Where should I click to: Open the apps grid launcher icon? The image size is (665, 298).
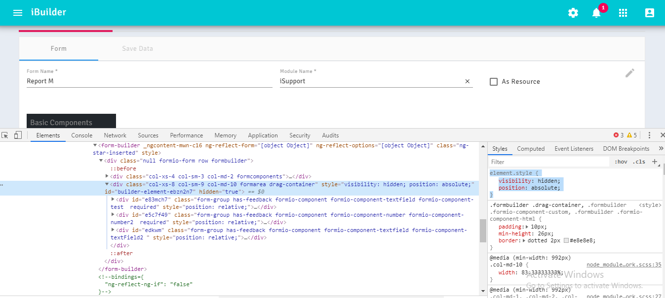click(x=623, y=13)
